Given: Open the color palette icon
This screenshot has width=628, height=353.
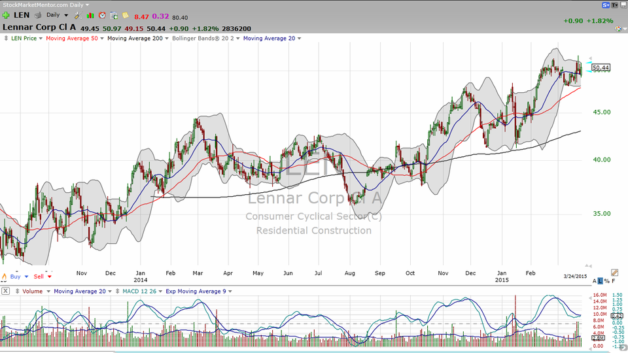Looking at the screenshot, I should click(618, 29).
